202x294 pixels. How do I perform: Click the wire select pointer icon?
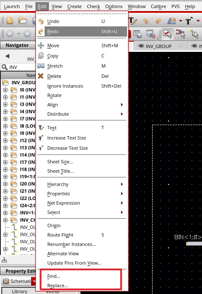click(x=194, y=34)
